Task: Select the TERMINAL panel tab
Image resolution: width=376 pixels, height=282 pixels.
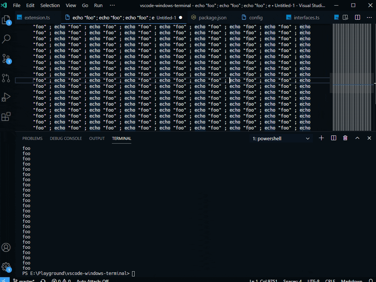Action: coord(122,138)
